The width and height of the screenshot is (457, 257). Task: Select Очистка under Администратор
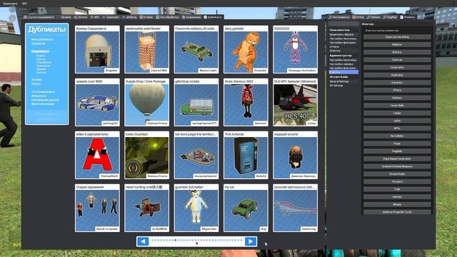(x=343, y=72)
